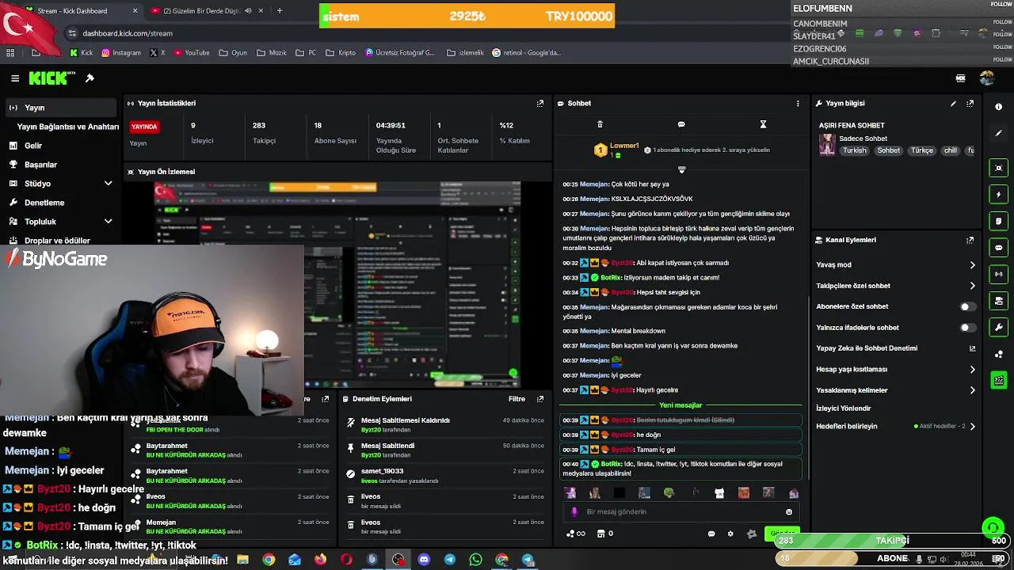The width and height of the screenshot is (1014, 570).
Task: Collapse the pinned leaderboard arrow in chat
Action: (x=681, y=169)
